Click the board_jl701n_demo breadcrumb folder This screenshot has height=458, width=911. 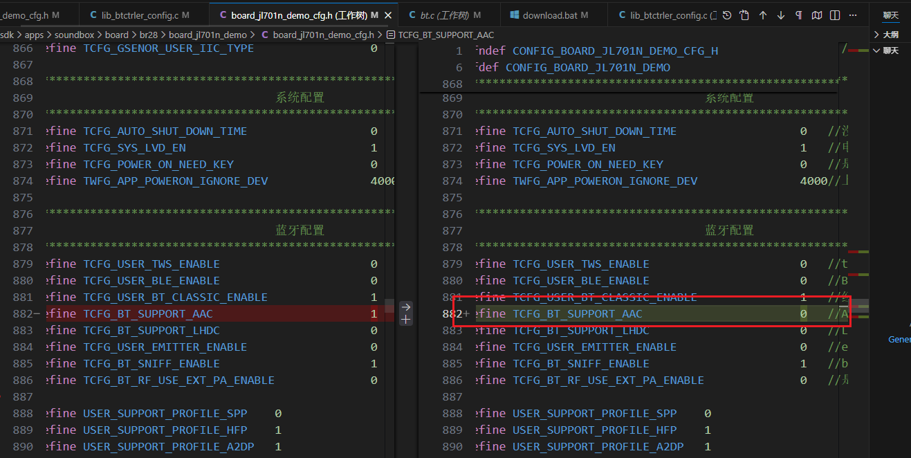[208, 35]
